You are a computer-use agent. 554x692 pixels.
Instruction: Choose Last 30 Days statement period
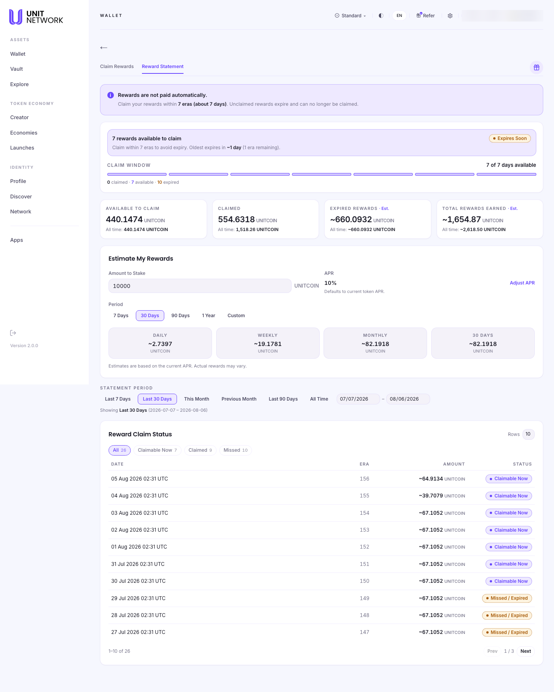(x=157, y=399)
